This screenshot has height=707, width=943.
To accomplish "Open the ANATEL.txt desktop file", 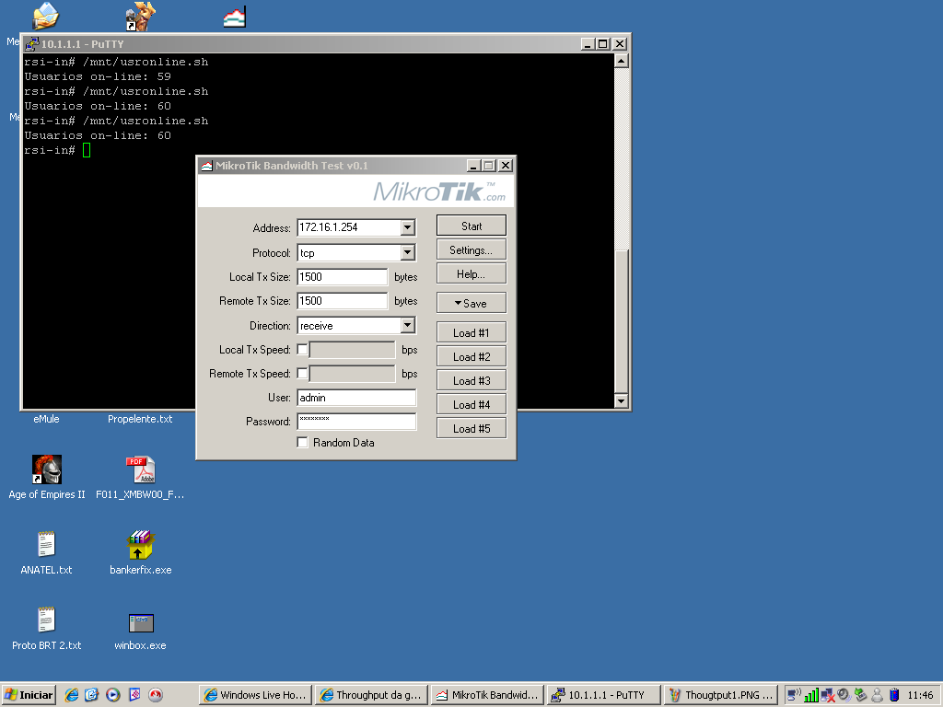I will [x=47, y=546].
